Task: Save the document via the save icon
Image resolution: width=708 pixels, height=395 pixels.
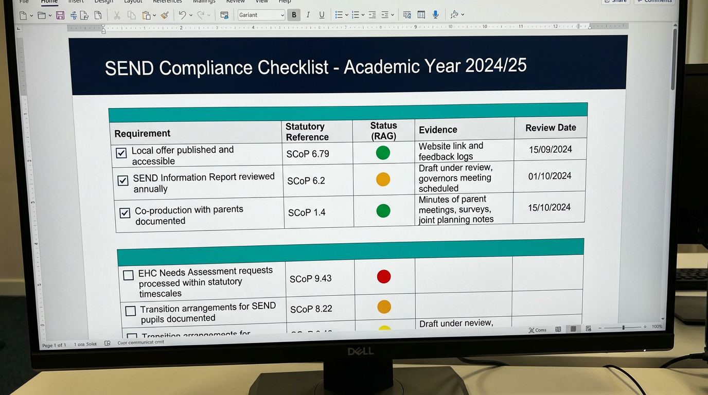Action: (60, 15)
